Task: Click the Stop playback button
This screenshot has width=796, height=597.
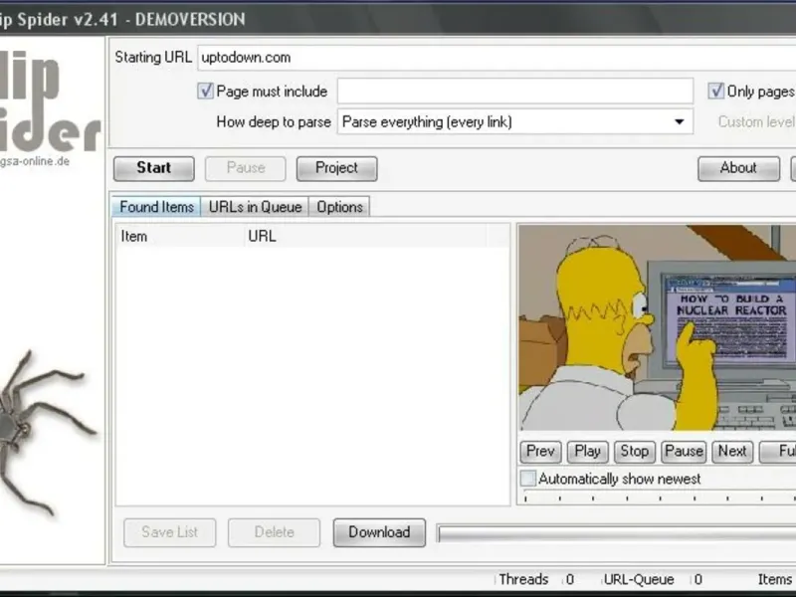Action: click(635, 452)
